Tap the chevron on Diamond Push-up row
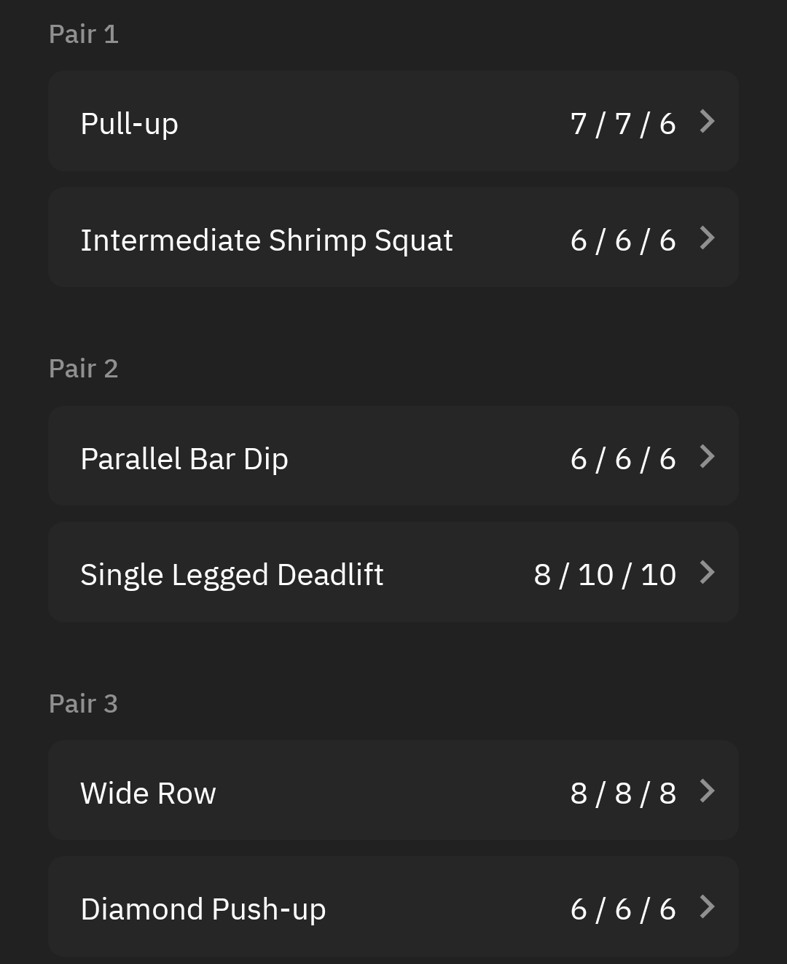The image size is (787, 964). [707, 906]
